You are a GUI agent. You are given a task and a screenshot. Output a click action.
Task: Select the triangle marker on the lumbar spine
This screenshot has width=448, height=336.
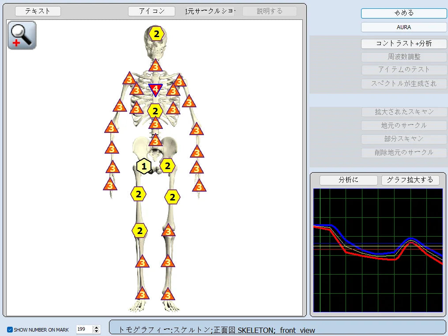pyautogui.click(x=155, y=141)
